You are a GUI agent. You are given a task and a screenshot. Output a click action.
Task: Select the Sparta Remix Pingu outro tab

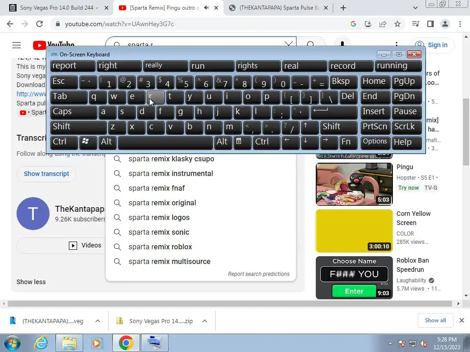pos(164,8)
